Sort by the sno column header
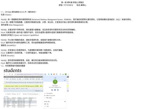 (5, 98)
